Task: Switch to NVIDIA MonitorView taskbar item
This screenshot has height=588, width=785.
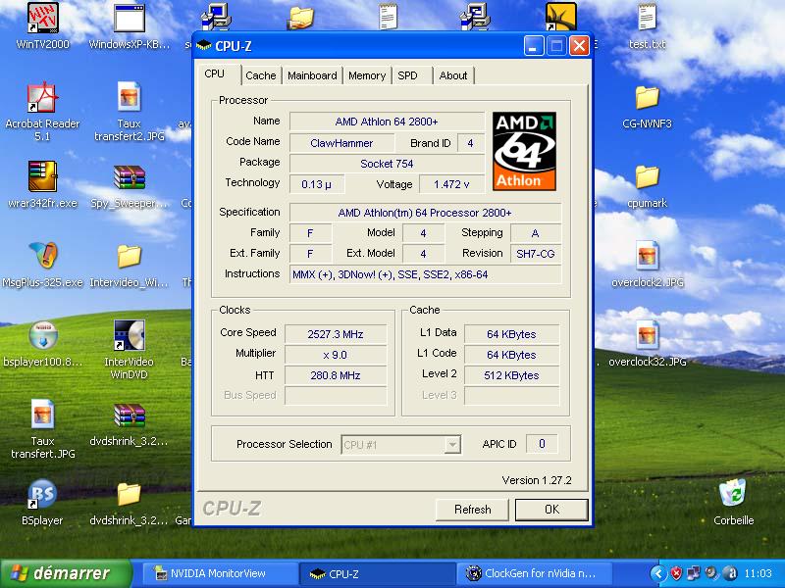Action: pyautogui.click(x=220, y=573)
